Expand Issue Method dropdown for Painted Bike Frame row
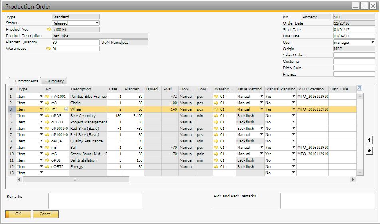The width and height of the screenshot is (380, 224). [261, 97]
